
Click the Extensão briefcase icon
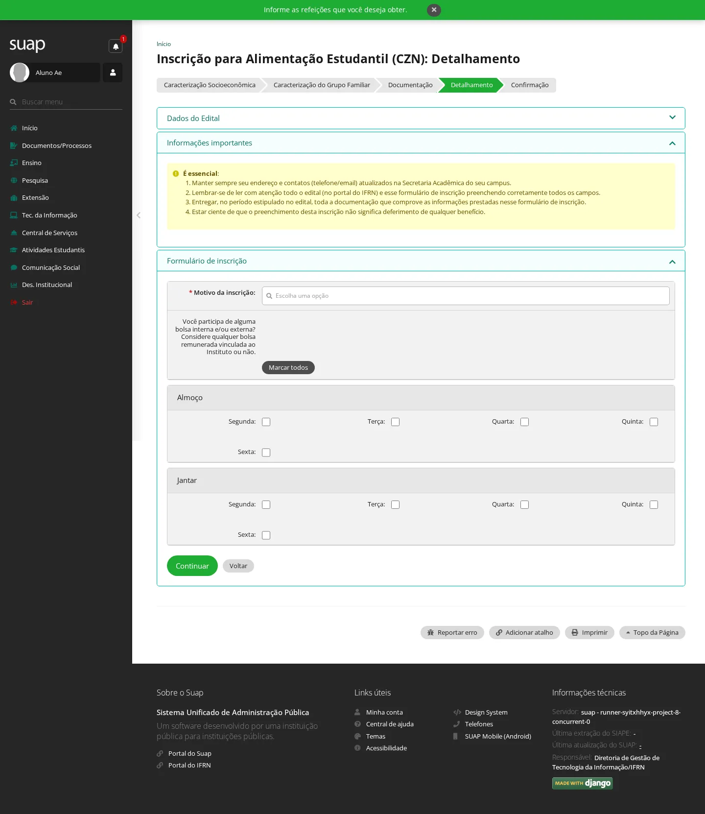coord(14,197)
